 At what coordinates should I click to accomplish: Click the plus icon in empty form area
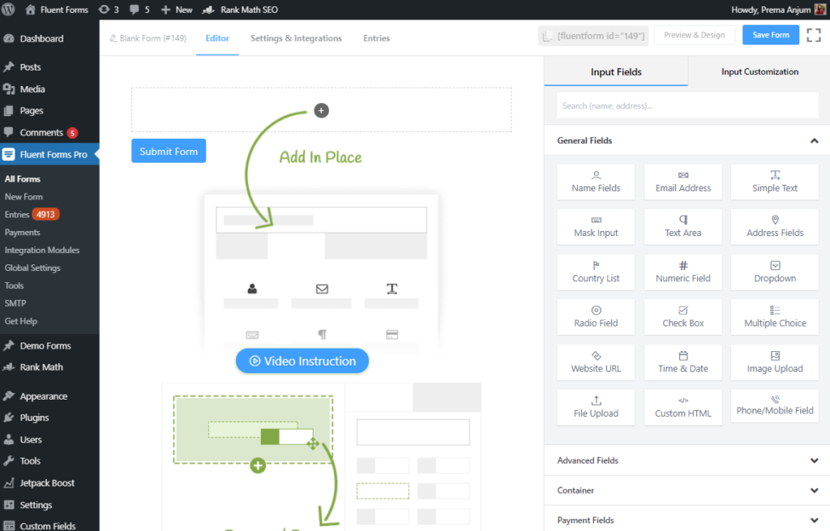321,110
